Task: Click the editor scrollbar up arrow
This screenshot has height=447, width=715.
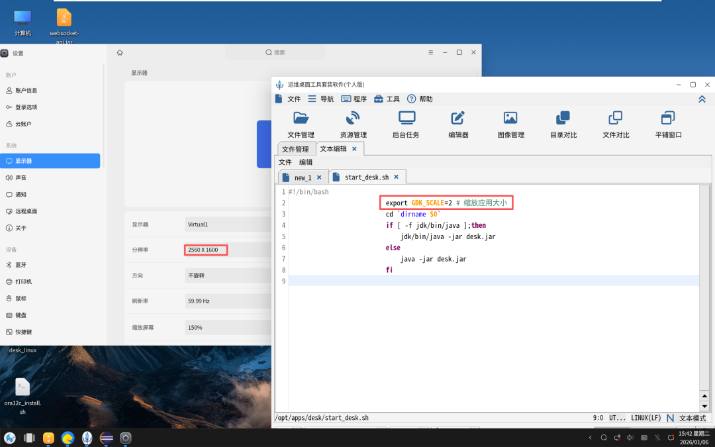Action: pos(704,396)
